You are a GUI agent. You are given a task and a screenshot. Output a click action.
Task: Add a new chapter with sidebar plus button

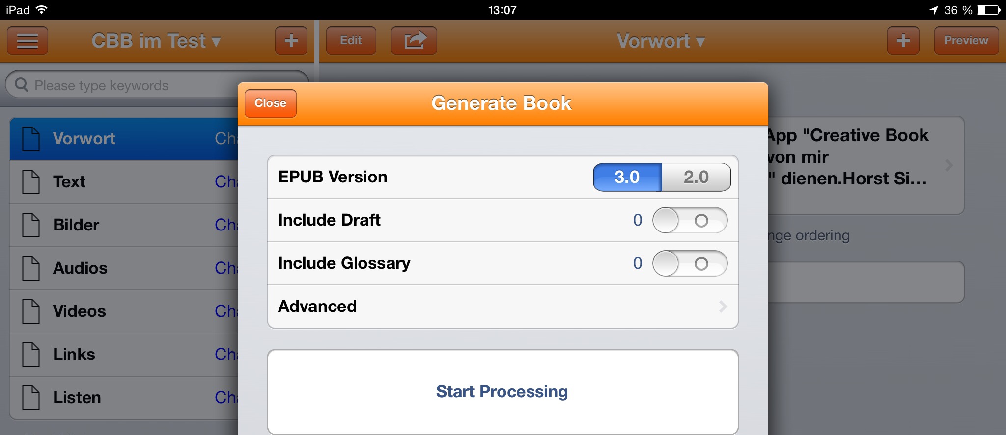(x=291, y=41)
